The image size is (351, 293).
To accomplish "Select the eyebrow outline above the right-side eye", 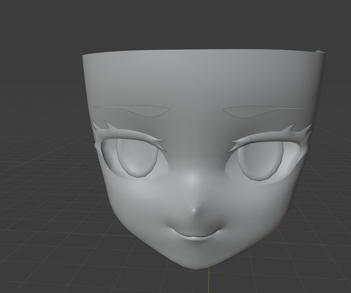I will [x=266, y=111].
